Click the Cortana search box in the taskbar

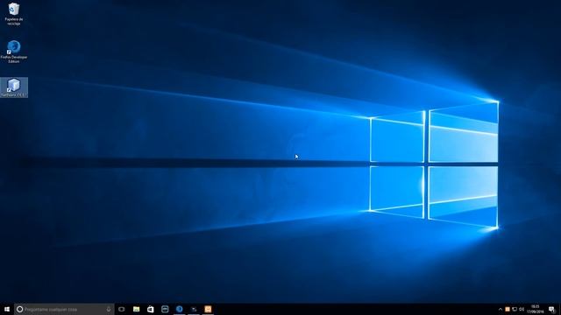(64, 309)
